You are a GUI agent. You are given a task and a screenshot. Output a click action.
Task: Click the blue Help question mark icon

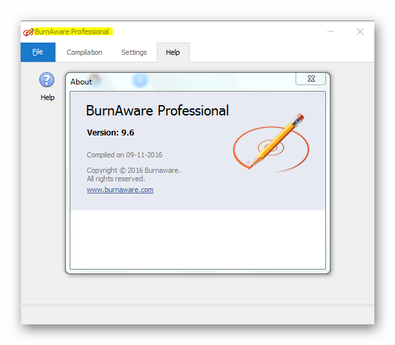coord(46,80)
